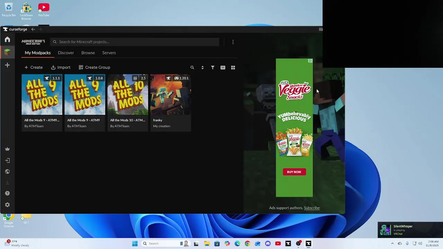
Task: Add a game with the sidebar plus icon
Action: coord(7,65)
